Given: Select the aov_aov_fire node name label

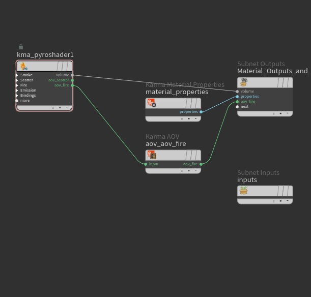Looking at the screenshot, I should click(166, 144).
